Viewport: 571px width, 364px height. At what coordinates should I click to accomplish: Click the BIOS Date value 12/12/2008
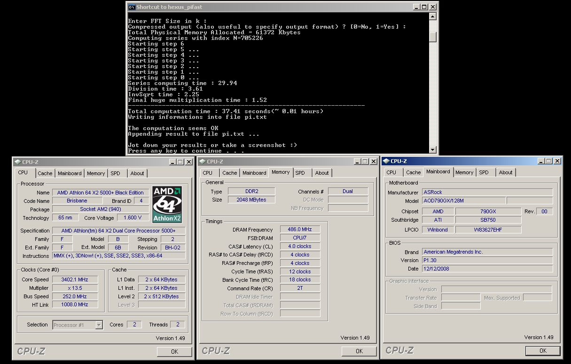click(x=486, y=269)
